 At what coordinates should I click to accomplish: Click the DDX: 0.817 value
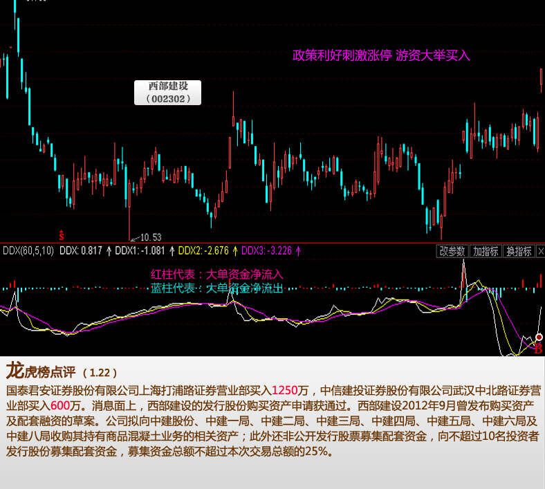pos(81,250)
